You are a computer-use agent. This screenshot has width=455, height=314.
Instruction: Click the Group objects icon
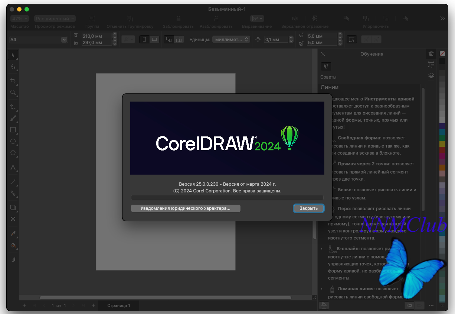(92, 19)
